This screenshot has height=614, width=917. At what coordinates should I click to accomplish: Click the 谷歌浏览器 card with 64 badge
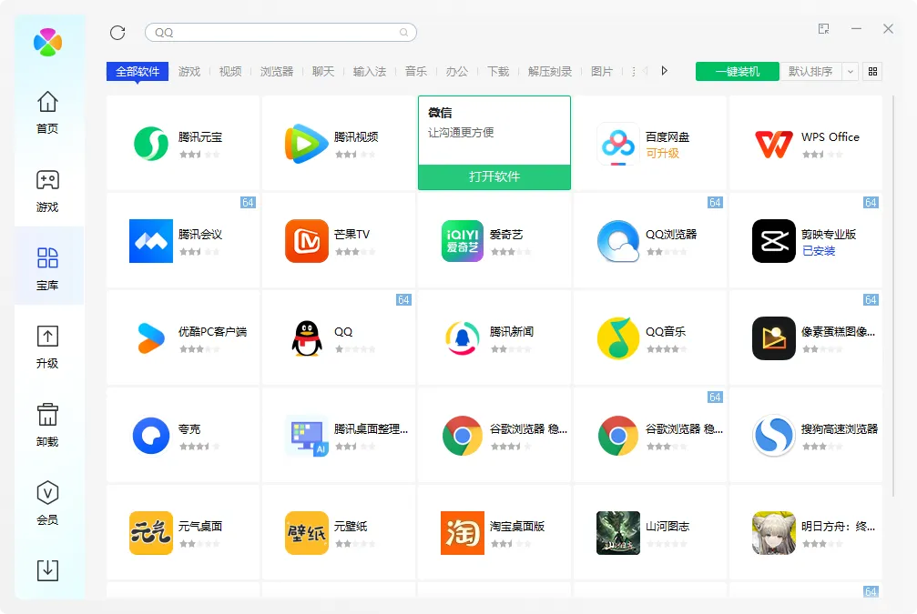coord(650,435)
